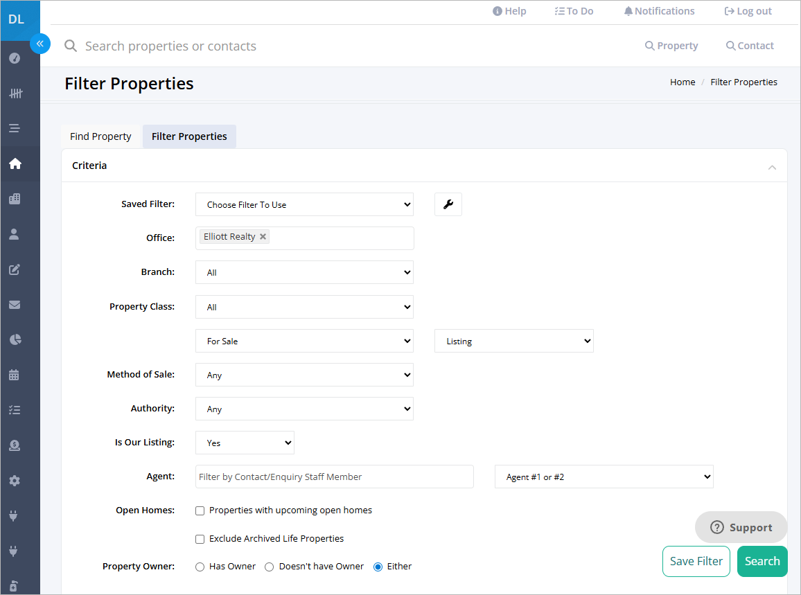Viewport: 801px width, 595px height.
Task: Click the magnifier icon beside the search box
Action: tap(71, 46)
